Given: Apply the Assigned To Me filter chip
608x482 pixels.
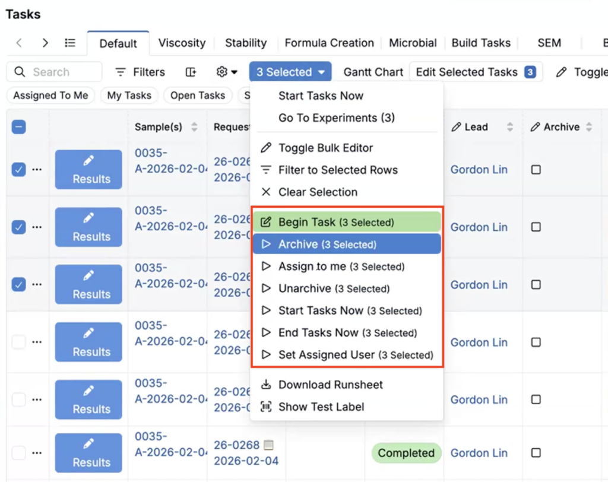Looking at the screenshot, I should pyautogui.click(x=50, y=96).
